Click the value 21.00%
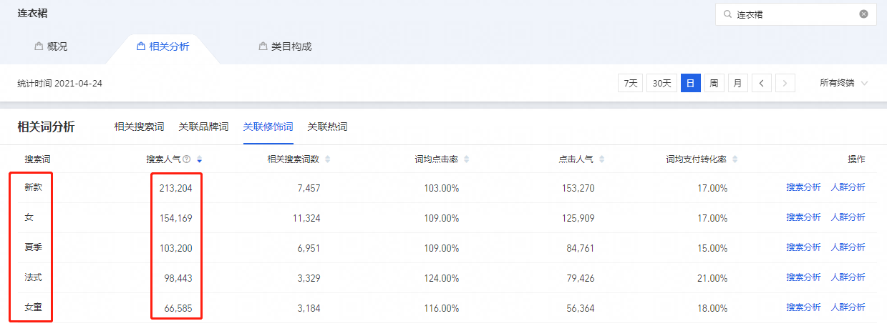The height and width of the screenshot is (326, 887). pos(713,278)
